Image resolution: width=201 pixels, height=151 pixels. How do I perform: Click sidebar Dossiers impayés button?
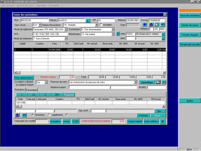190,35
